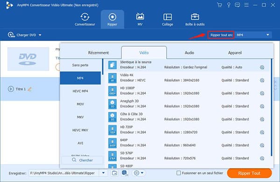
Task: Choose Côte à Côte 3D preset
Action: [x=187, y=117]
